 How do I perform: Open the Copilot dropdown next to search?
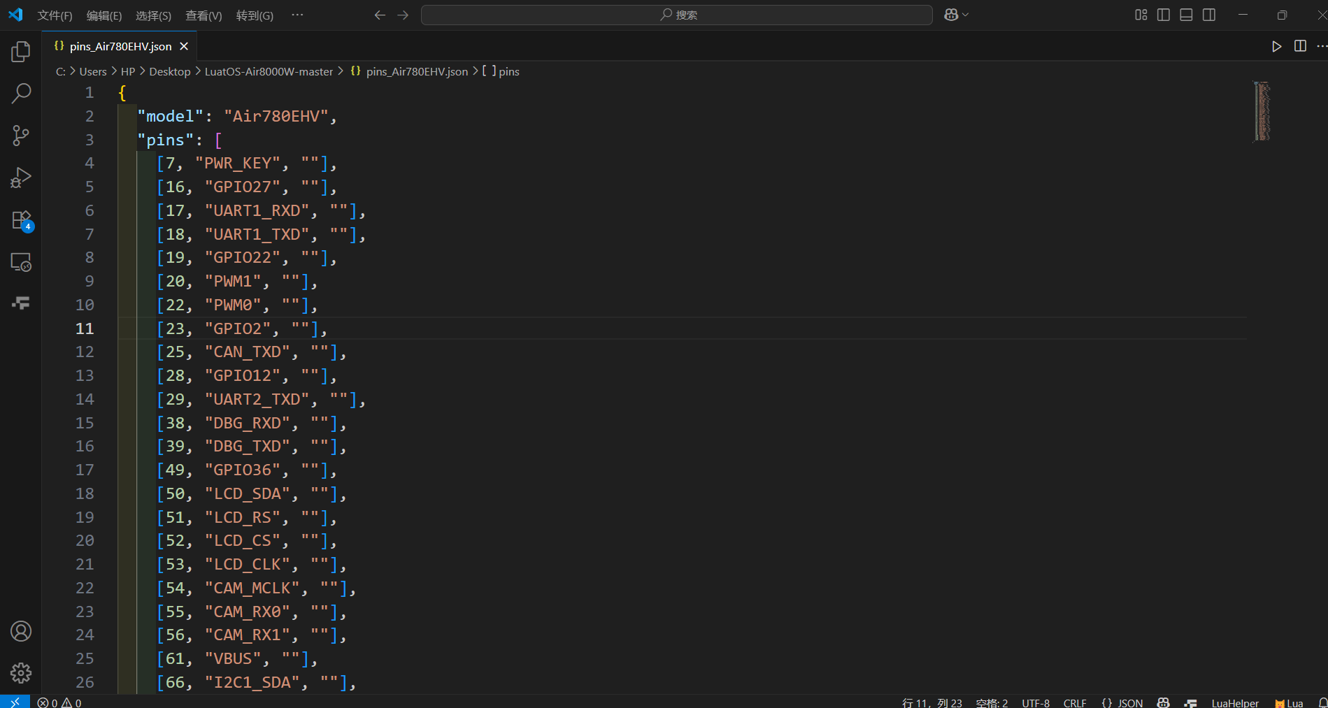tap(956, 15)
